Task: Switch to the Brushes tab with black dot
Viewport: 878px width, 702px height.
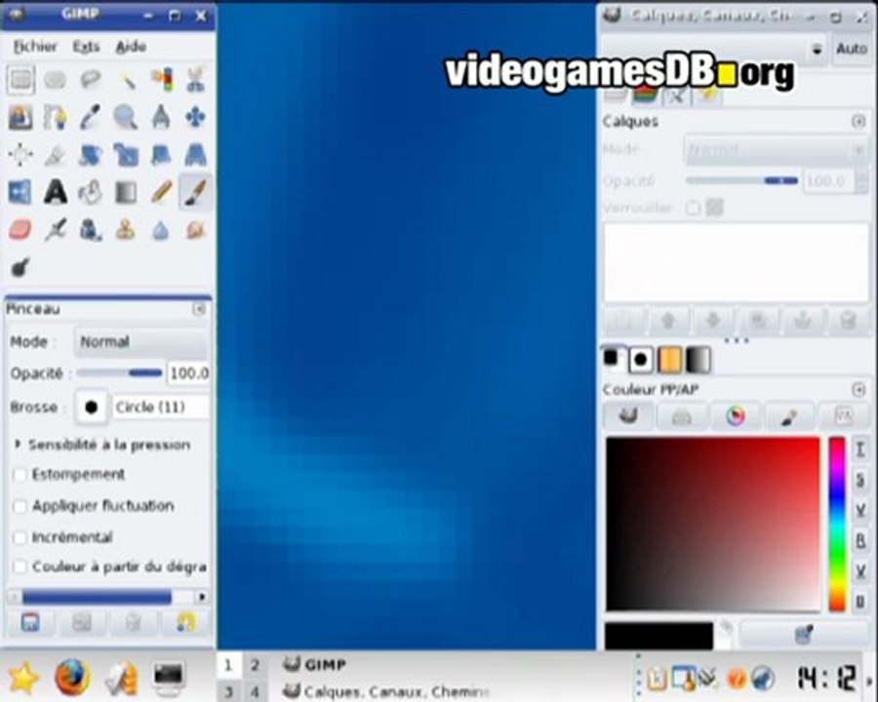Action: (x=641, y=360)
